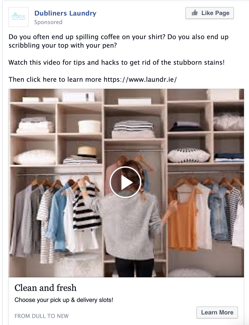Click the polka-dot pillow on the right shelf
This screenshot has width=249, height=325.
(188, 155)
